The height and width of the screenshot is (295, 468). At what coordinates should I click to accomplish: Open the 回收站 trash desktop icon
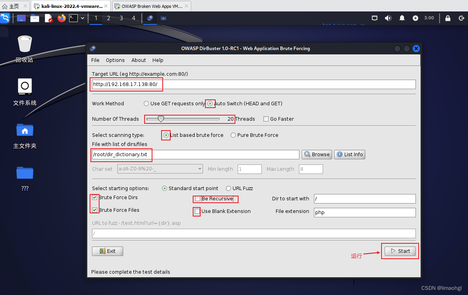[x=24, y=49]
